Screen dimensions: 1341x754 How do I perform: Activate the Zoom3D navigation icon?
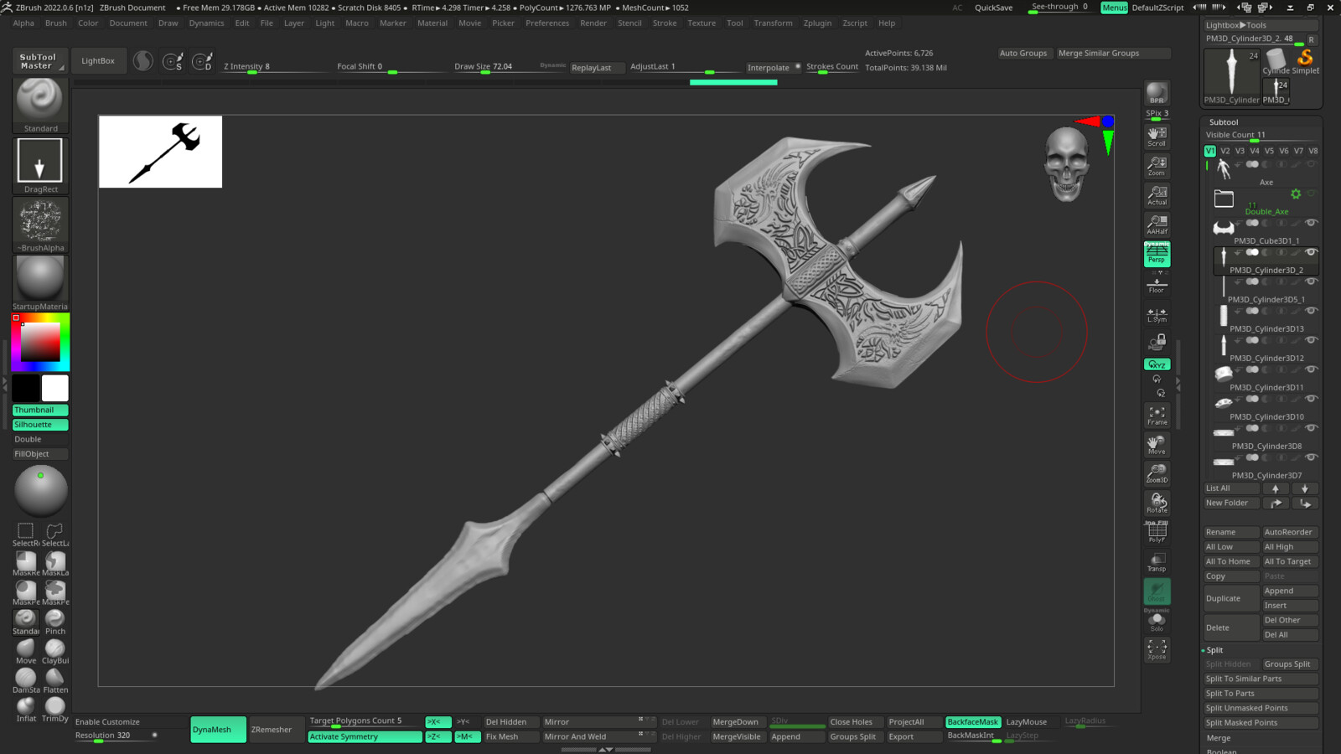(x=1157, y=473)
